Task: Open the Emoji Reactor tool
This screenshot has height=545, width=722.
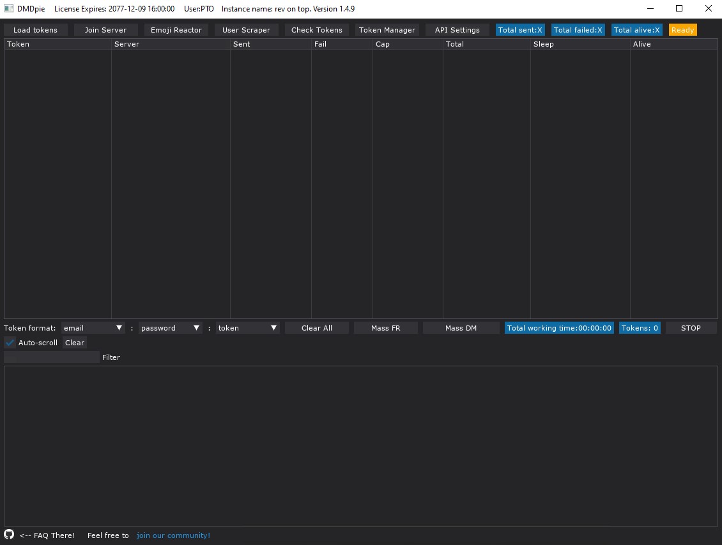Action: click(176, 30)
